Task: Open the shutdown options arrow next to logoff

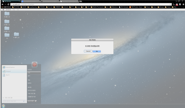Action: point(36,101)
